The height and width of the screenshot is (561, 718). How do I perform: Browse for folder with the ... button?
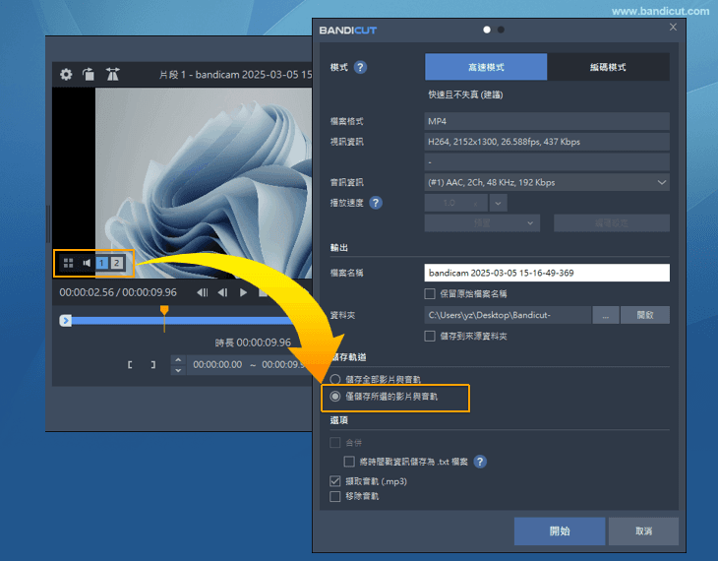click(x=606, y=315)
